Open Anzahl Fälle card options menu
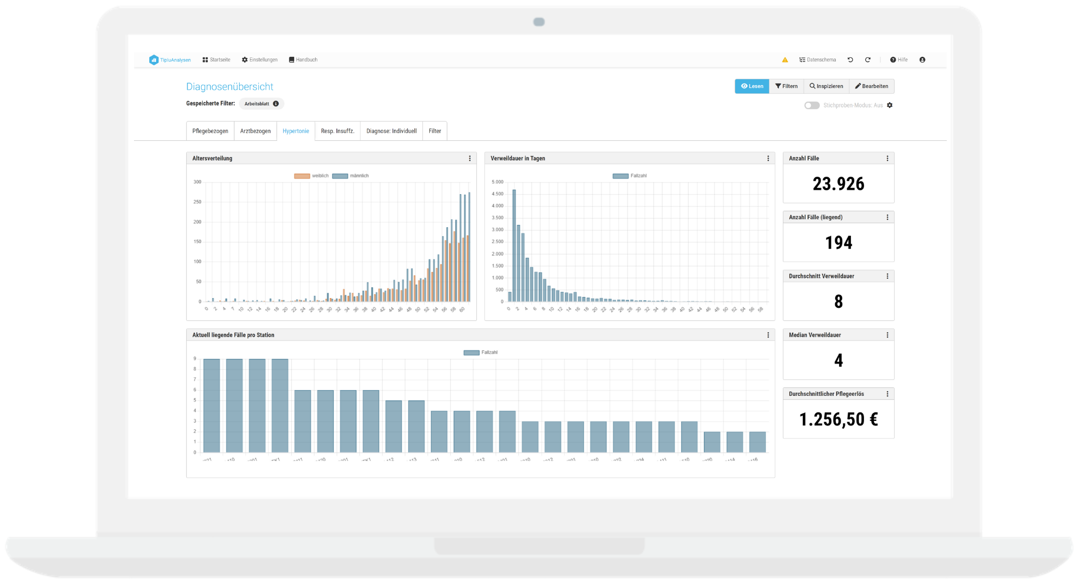This screenshot has height=585, width=1090. pos(887,158)
